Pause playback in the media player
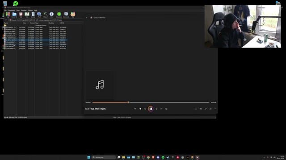 point(151,109)
